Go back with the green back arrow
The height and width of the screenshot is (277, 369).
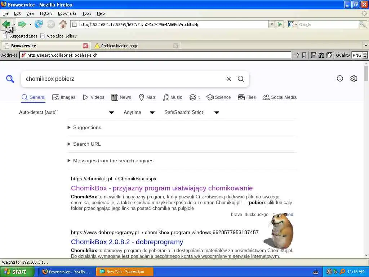6,24
